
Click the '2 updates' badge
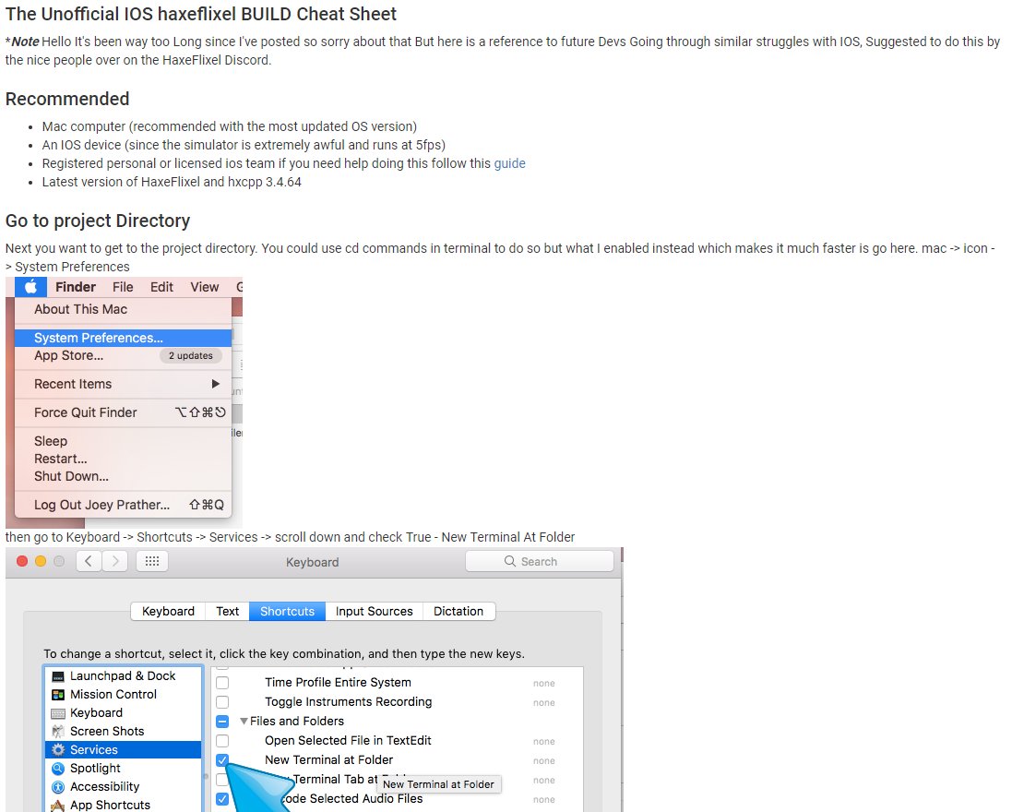[190, 355]
